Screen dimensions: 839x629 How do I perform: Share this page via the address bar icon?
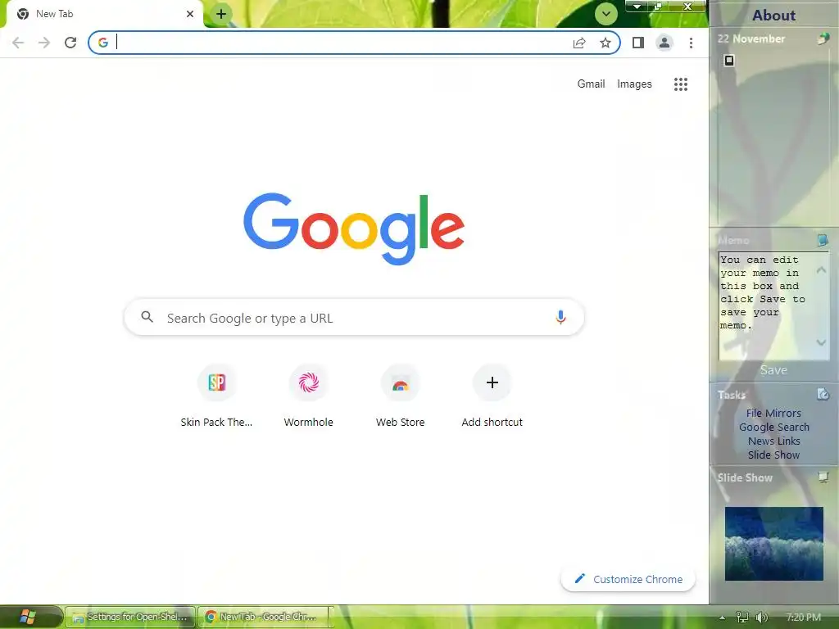[x=579, y=43]
